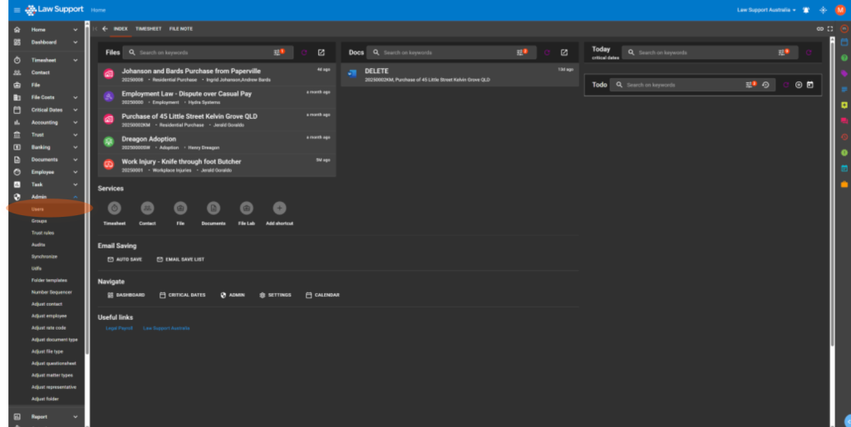This screenshot has width=851, height=427.
Task: Toggle fullscreen mode icon
Action: [x=829, y=28]
